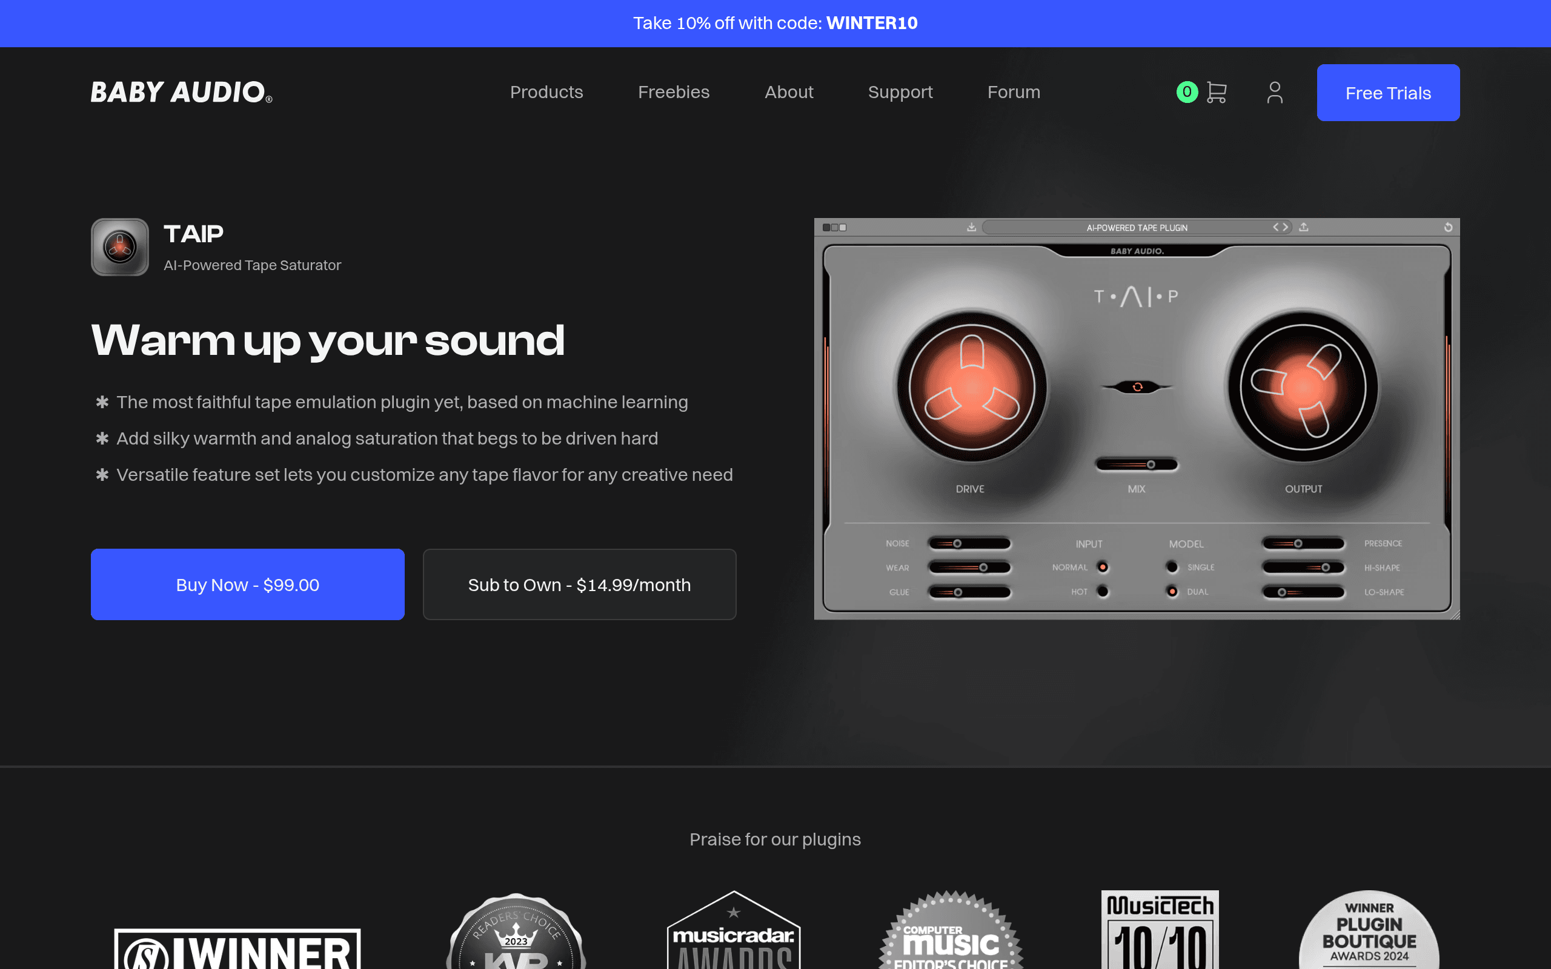
Task: Click the 'Praise for our plugins' text
Action: [775, 839]
